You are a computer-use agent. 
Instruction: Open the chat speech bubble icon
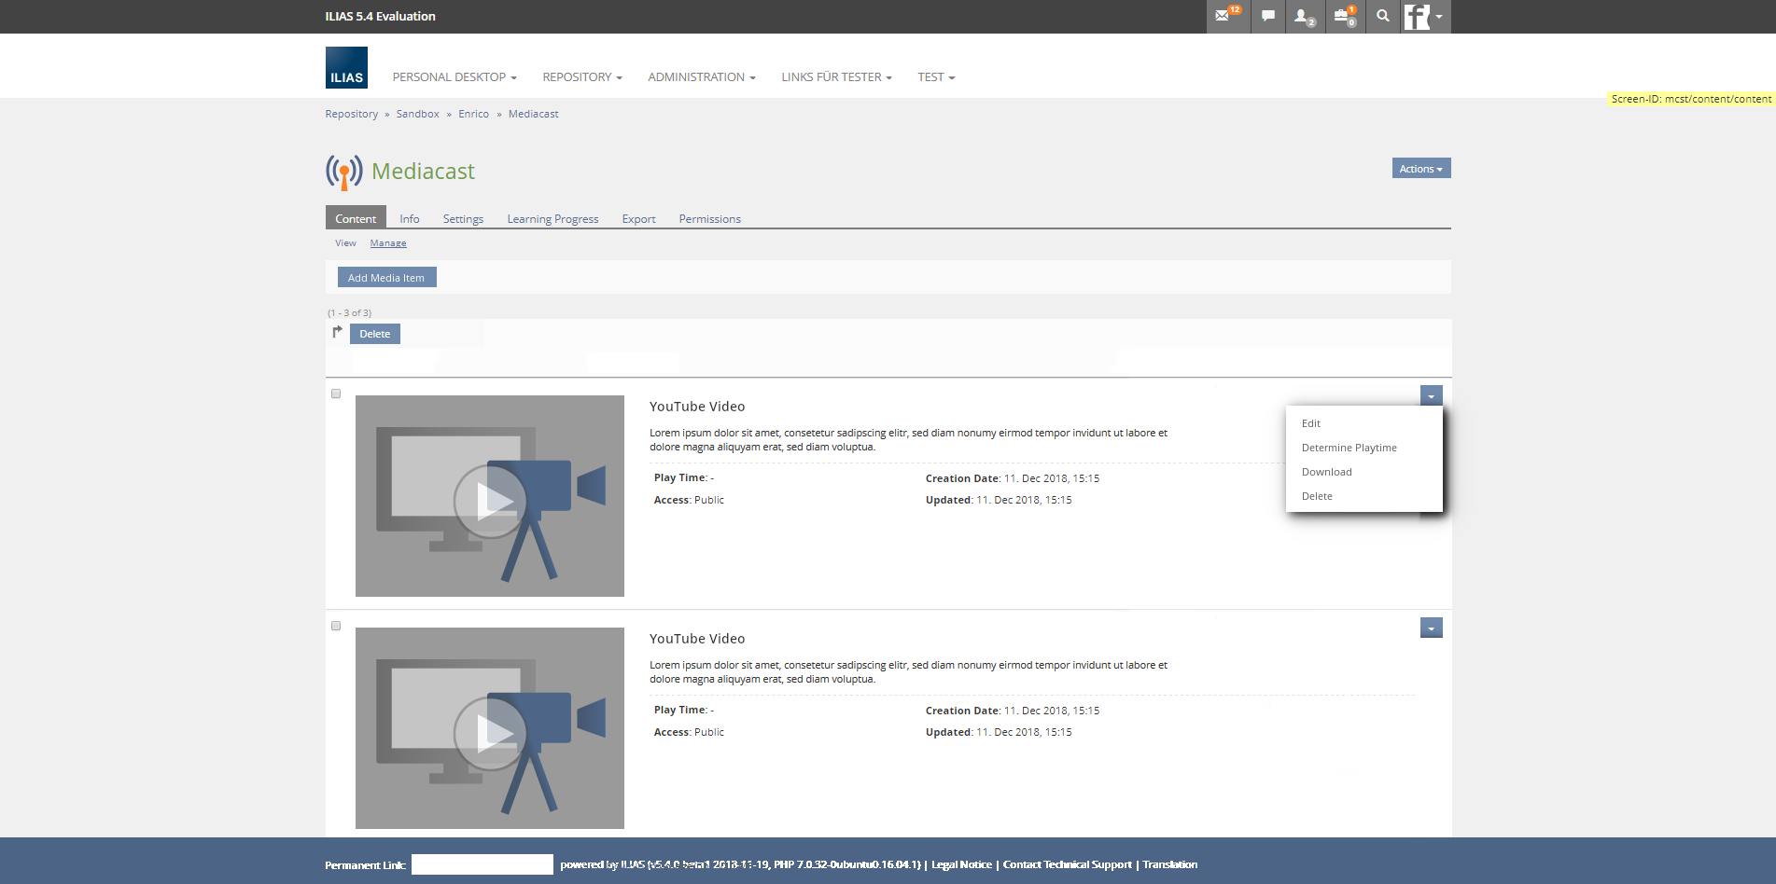point(1267,16)
